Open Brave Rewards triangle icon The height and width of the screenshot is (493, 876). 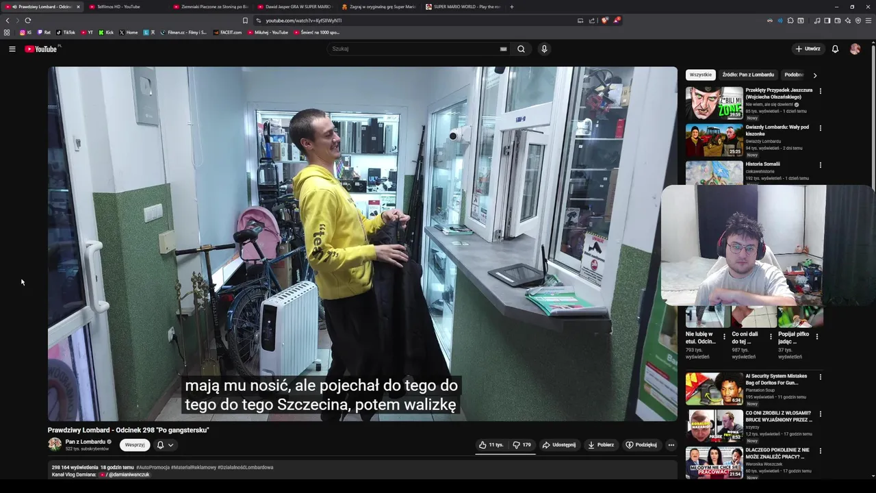617,21
